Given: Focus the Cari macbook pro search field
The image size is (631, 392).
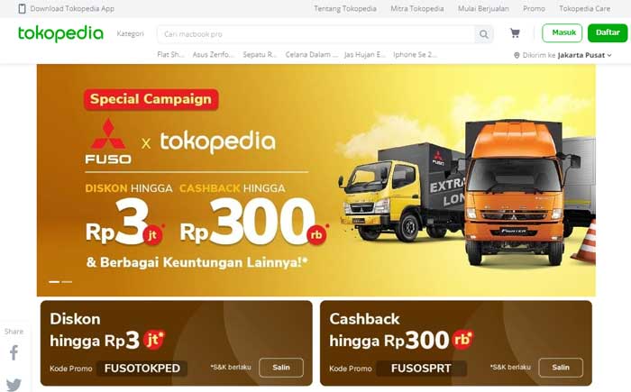Looking at the screenshot, I should pos(315,34).
